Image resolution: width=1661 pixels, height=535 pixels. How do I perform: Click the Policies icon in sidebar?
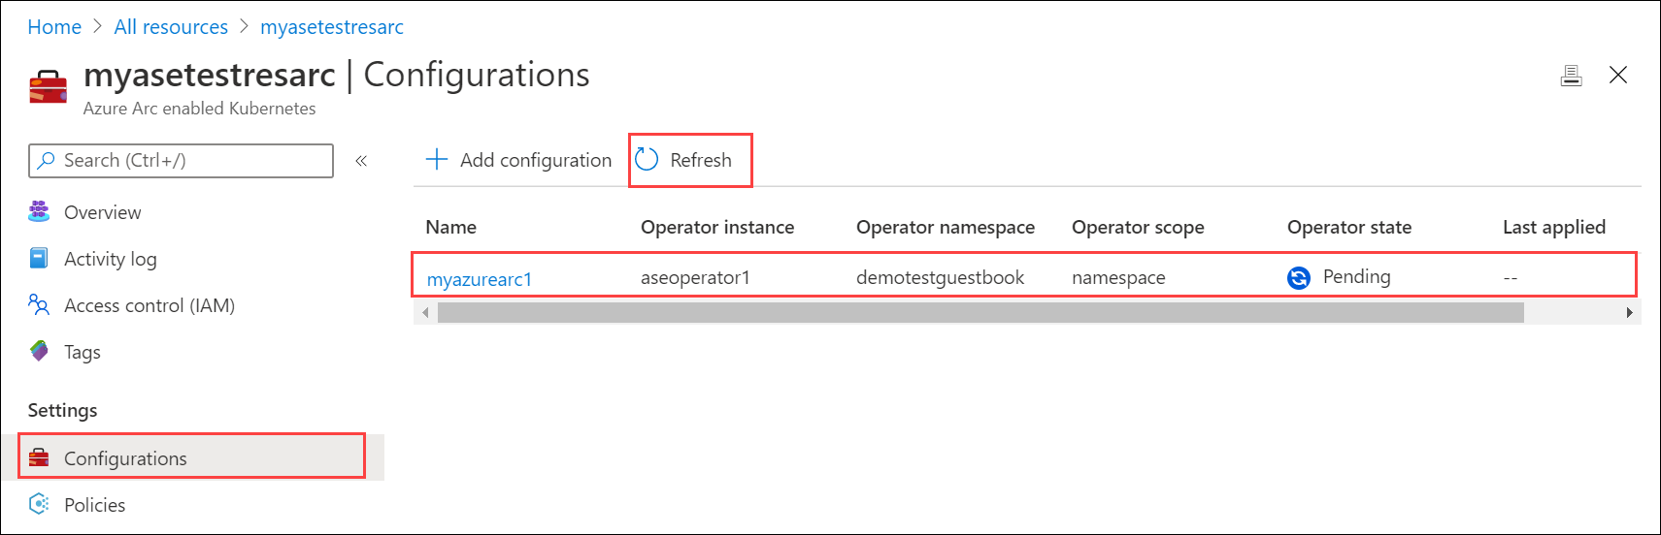(39, 505)
